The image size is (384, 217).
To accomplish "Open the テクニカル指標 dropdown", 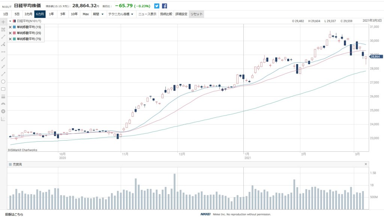I will [121, 14].
